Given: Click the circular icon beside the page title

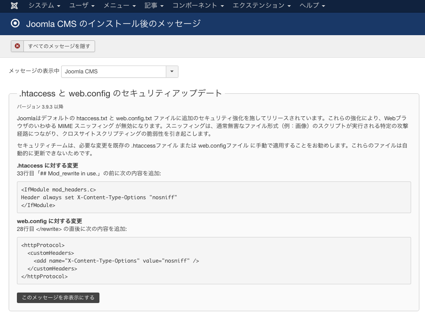Looking at the screenshot, I should tap(16, 23).
